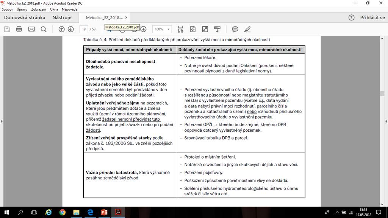Click the battery tray icon
This screenshot has width=388, height=218.
(x=344, y=212)
